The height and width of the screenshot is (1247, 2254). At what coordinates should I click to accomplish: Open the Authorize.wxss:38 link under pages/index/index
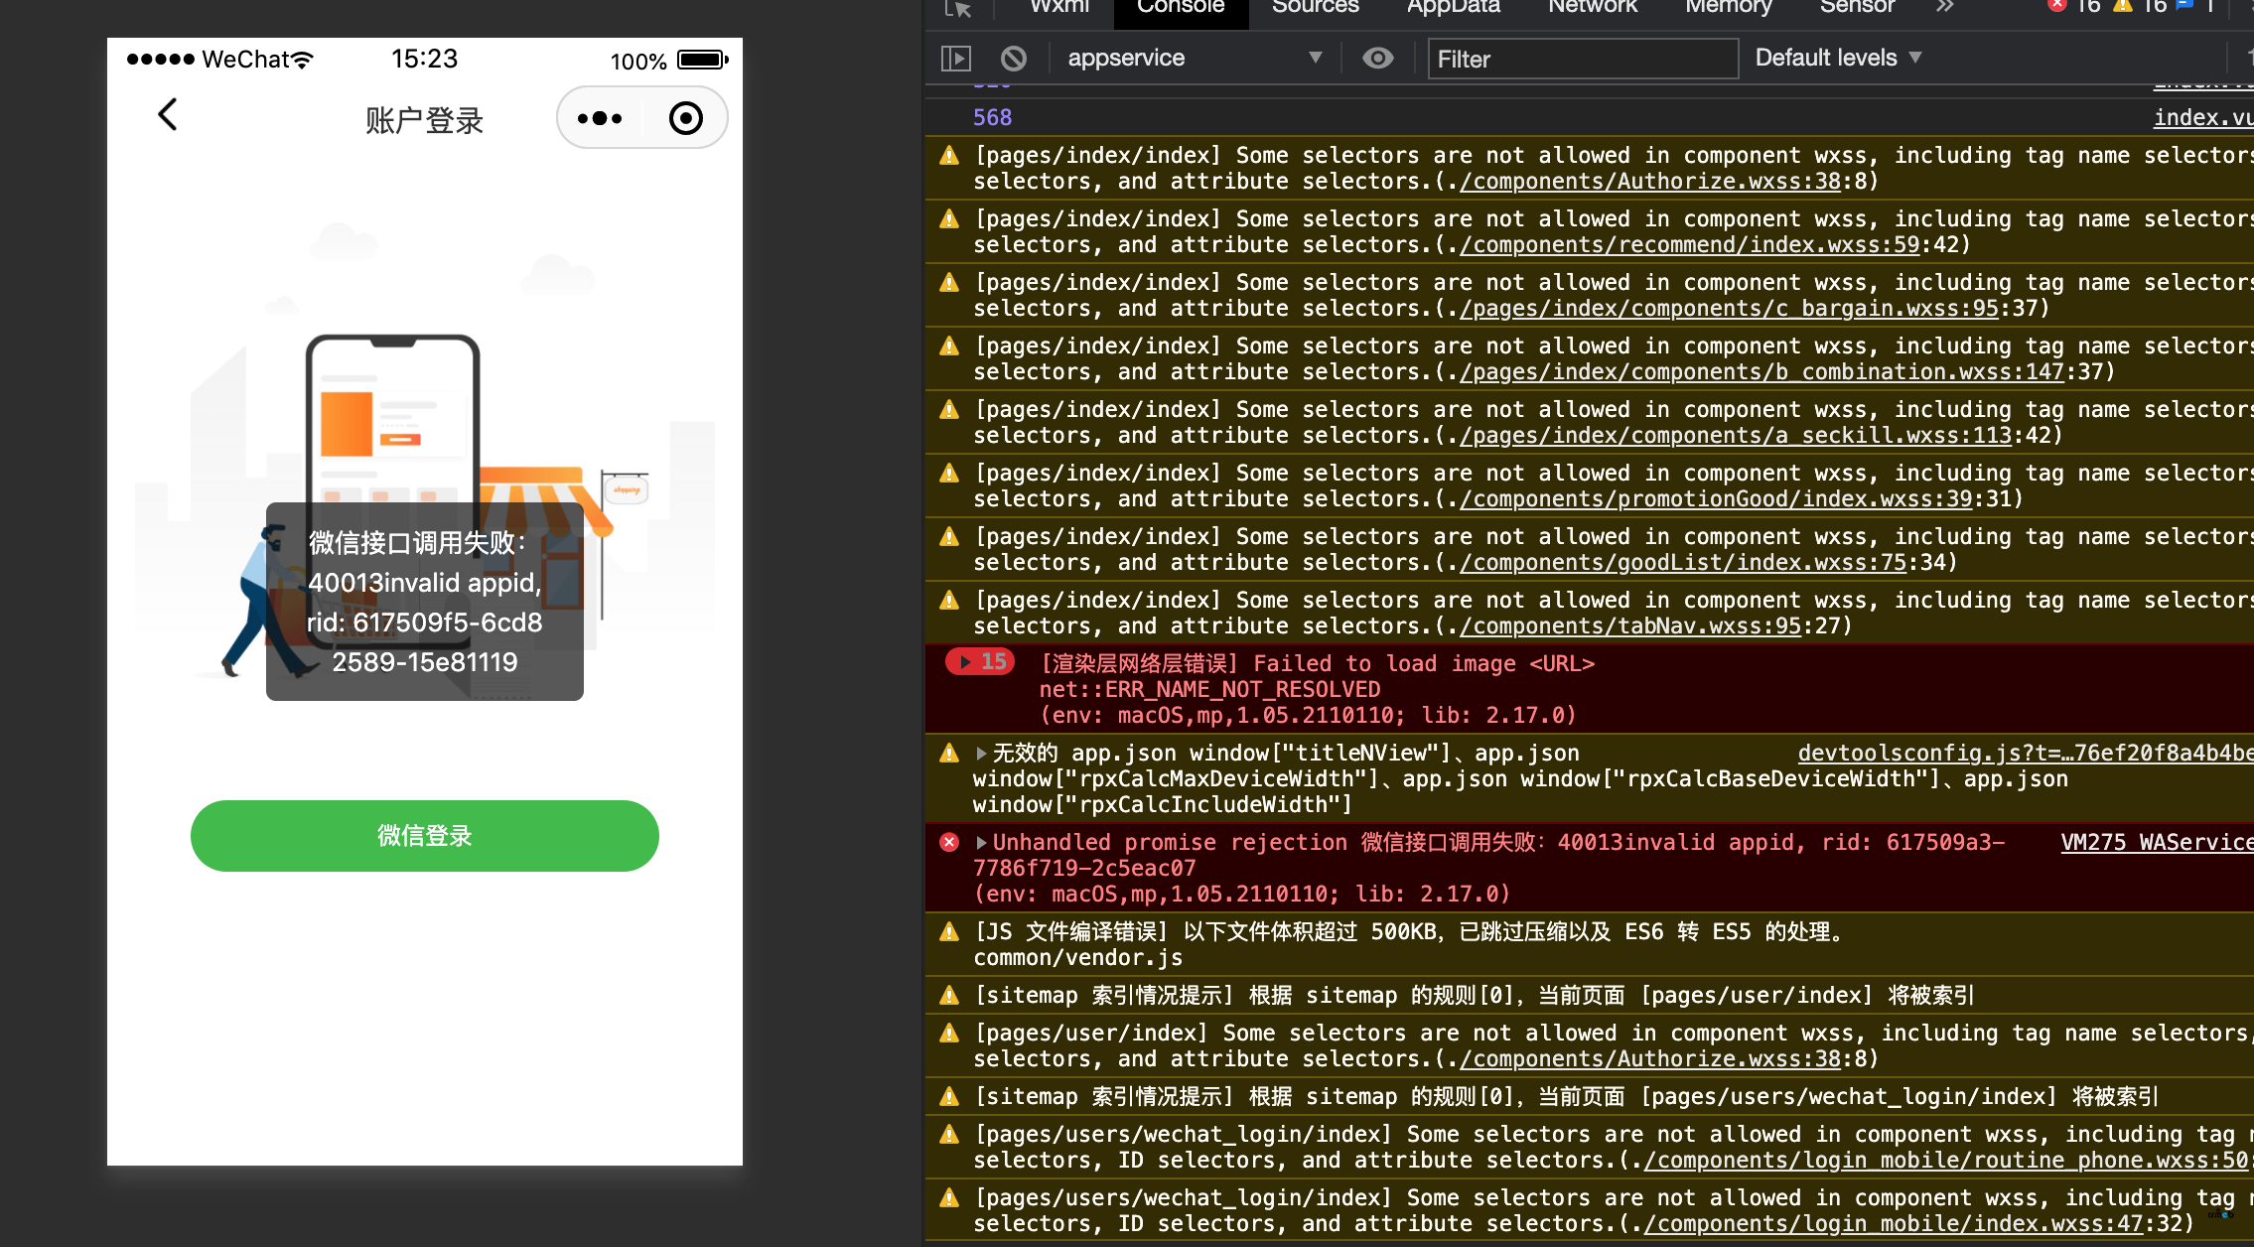coord(1650,182)
